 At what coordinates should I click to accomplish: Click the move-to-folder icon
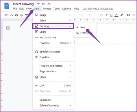[44, 4]
